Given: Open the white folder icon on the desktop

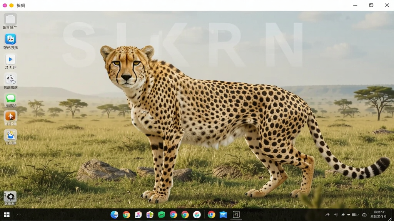Looking at the screenshot, I should click(x=10, y=19).
